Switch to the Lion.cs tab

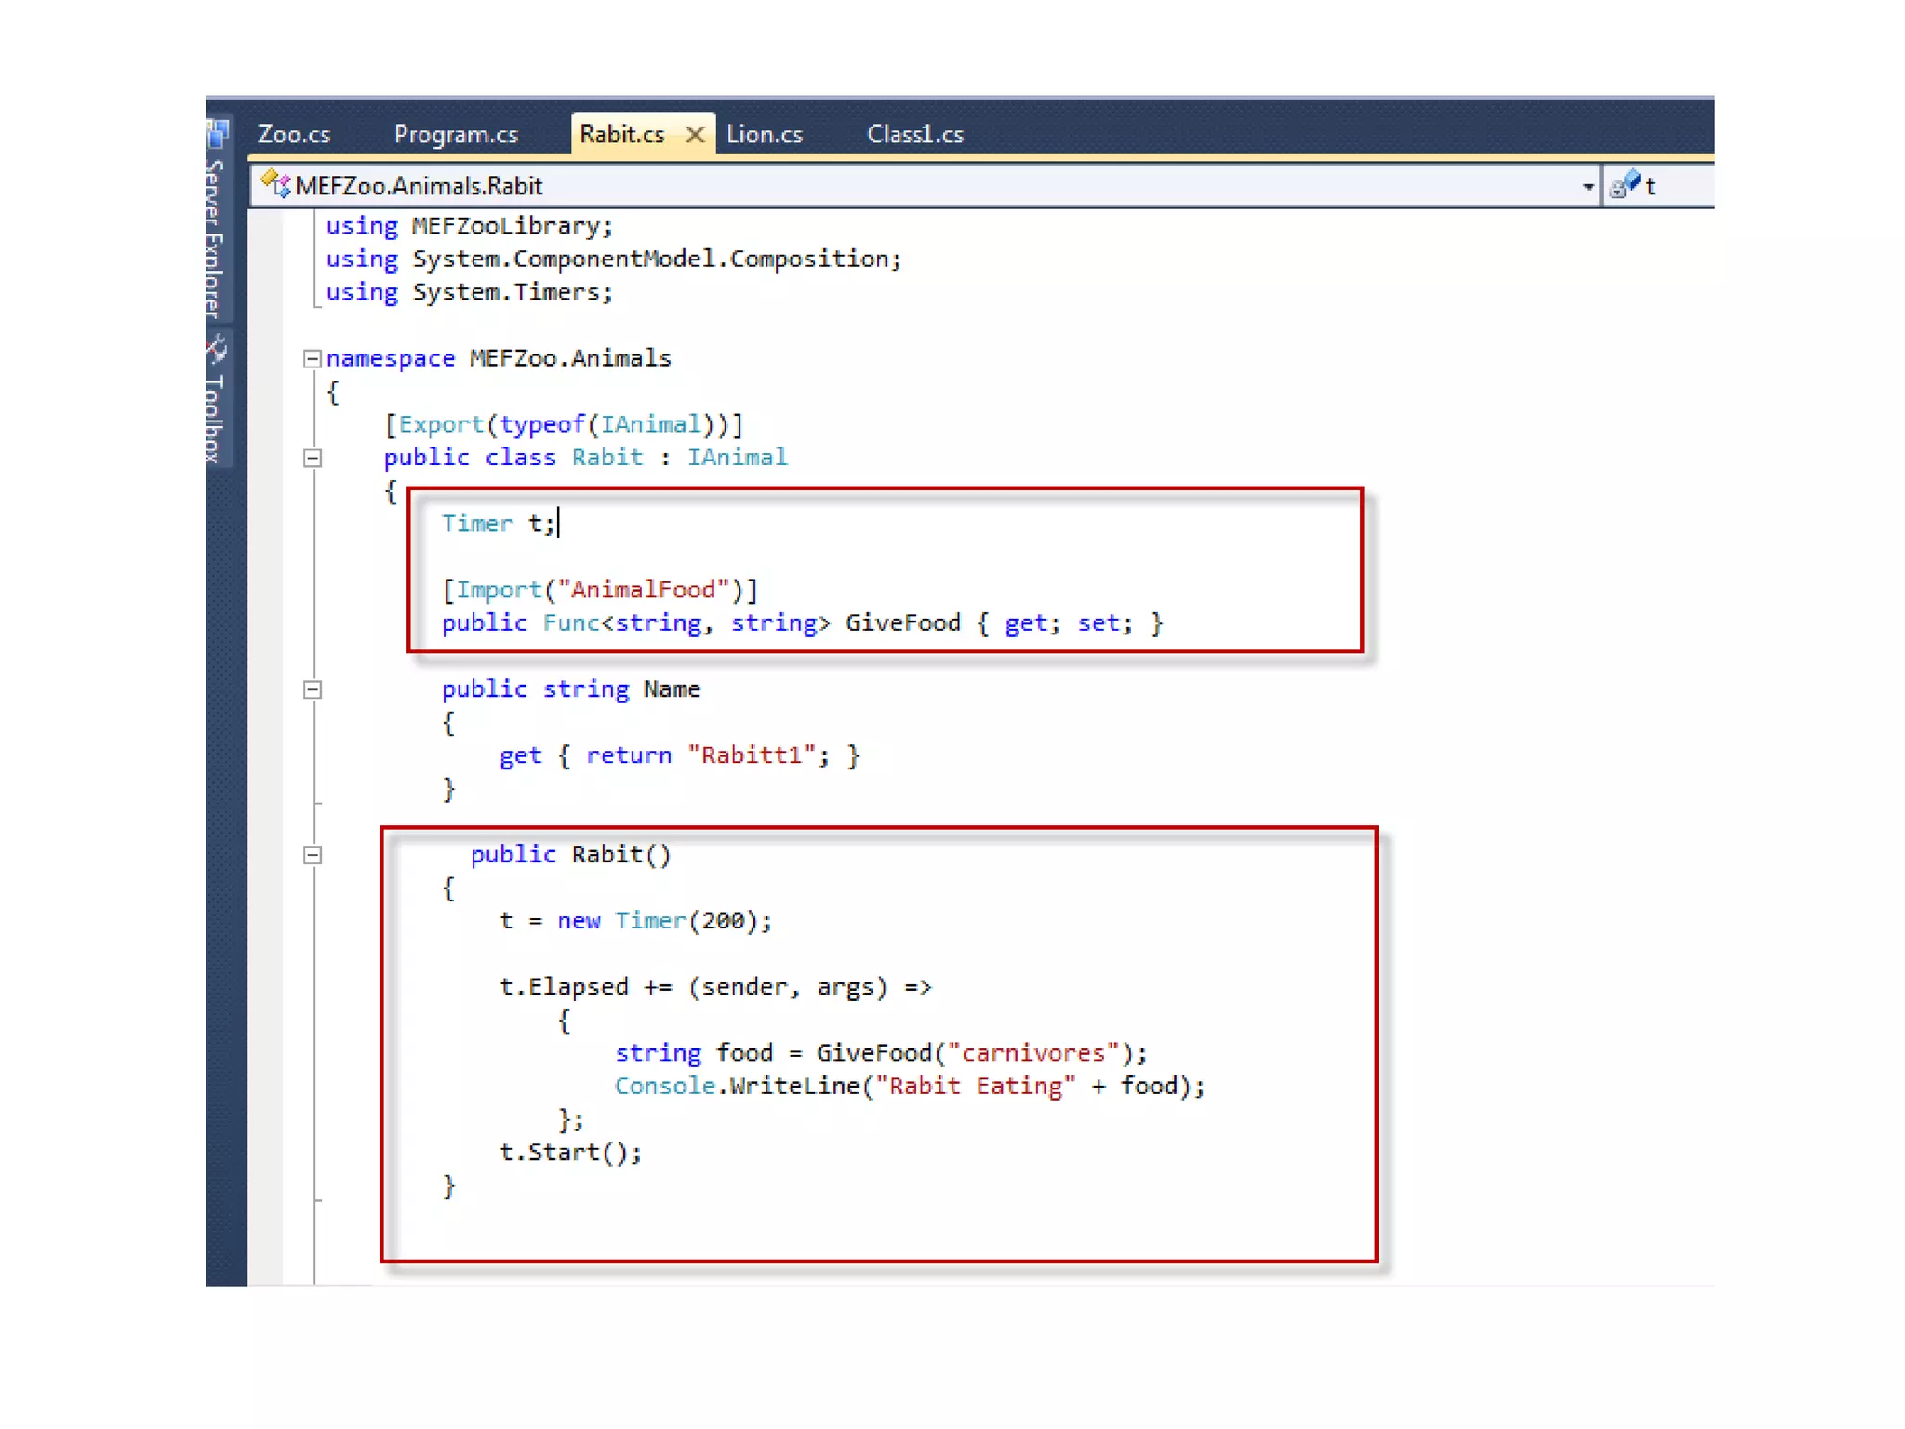764,135
